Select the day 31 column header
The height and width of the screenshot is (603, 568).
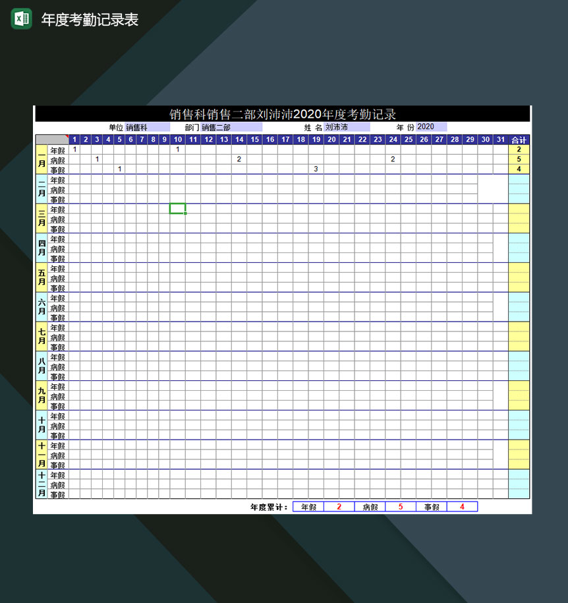[500, 139]
